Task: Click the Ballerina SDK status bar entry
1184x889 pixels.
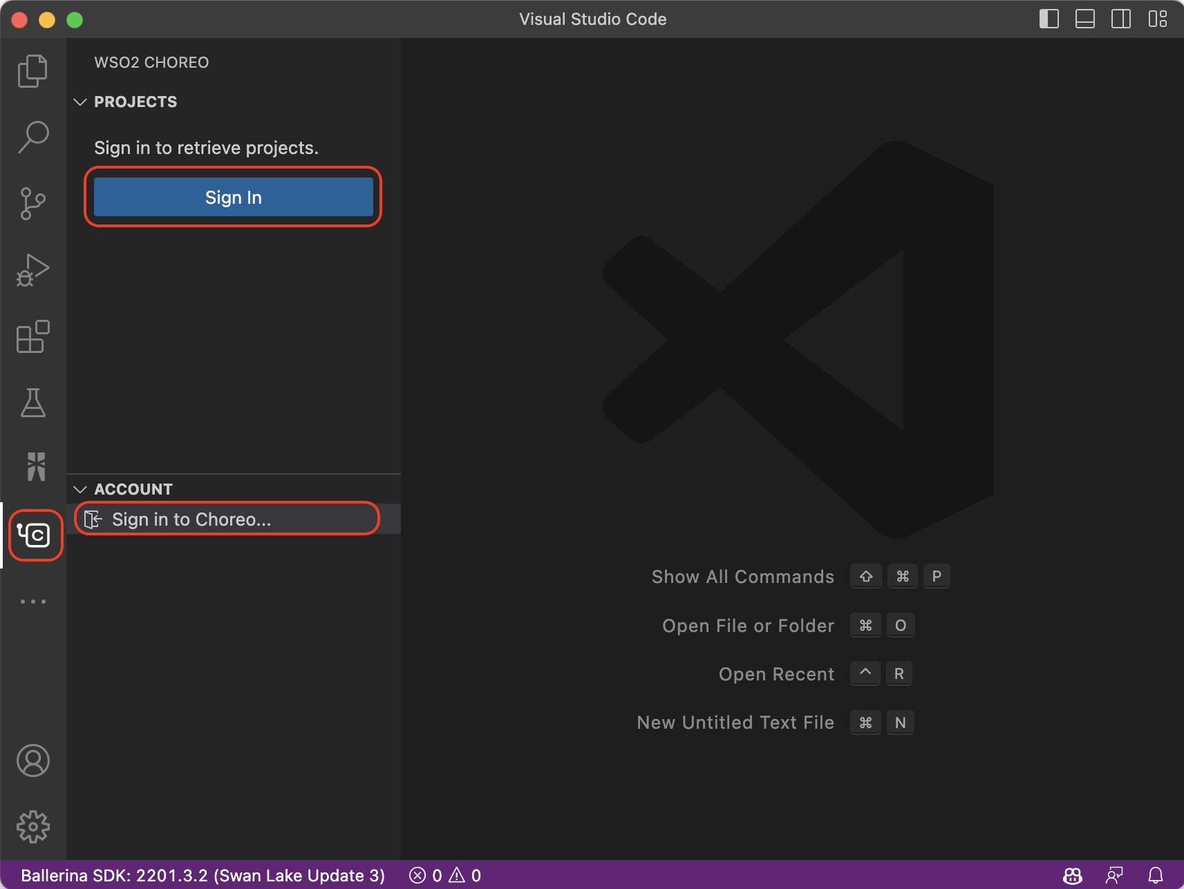Action: pos(203,875)
